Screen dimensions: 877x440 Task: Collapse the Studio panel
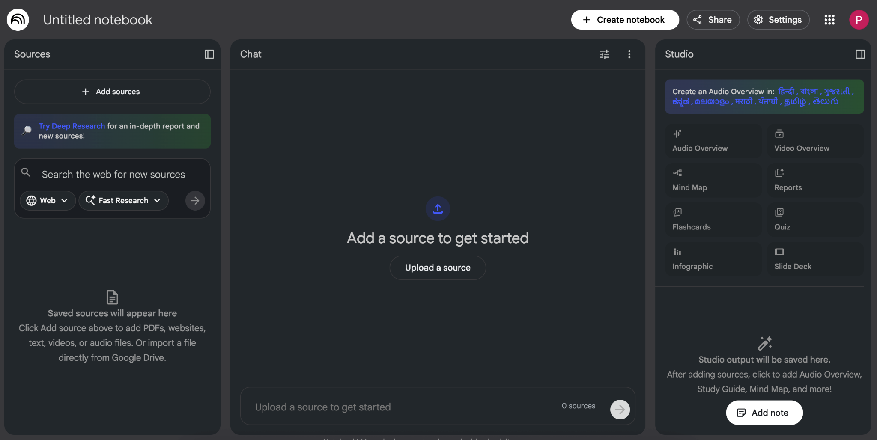pyautogui.click(x=860, y=54)
